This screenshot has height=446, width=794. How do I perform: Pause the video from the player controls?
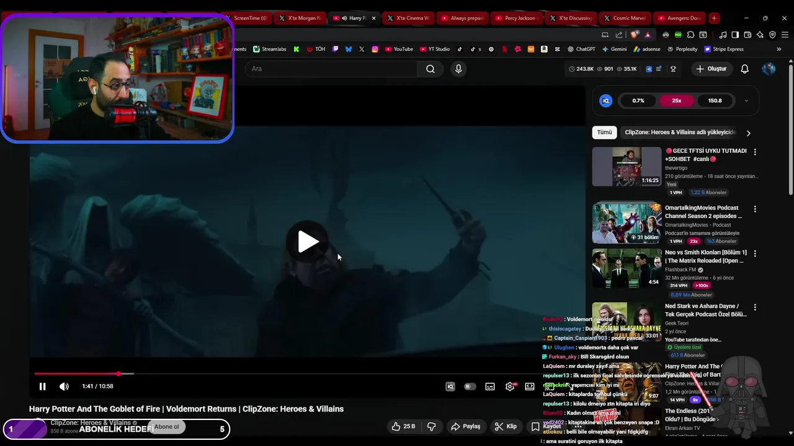[42, 387]
